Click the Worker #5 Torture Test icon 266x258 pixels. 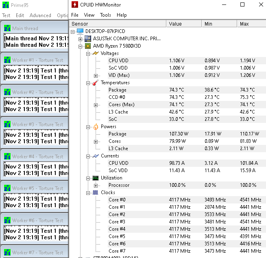[x=7, y=188]
